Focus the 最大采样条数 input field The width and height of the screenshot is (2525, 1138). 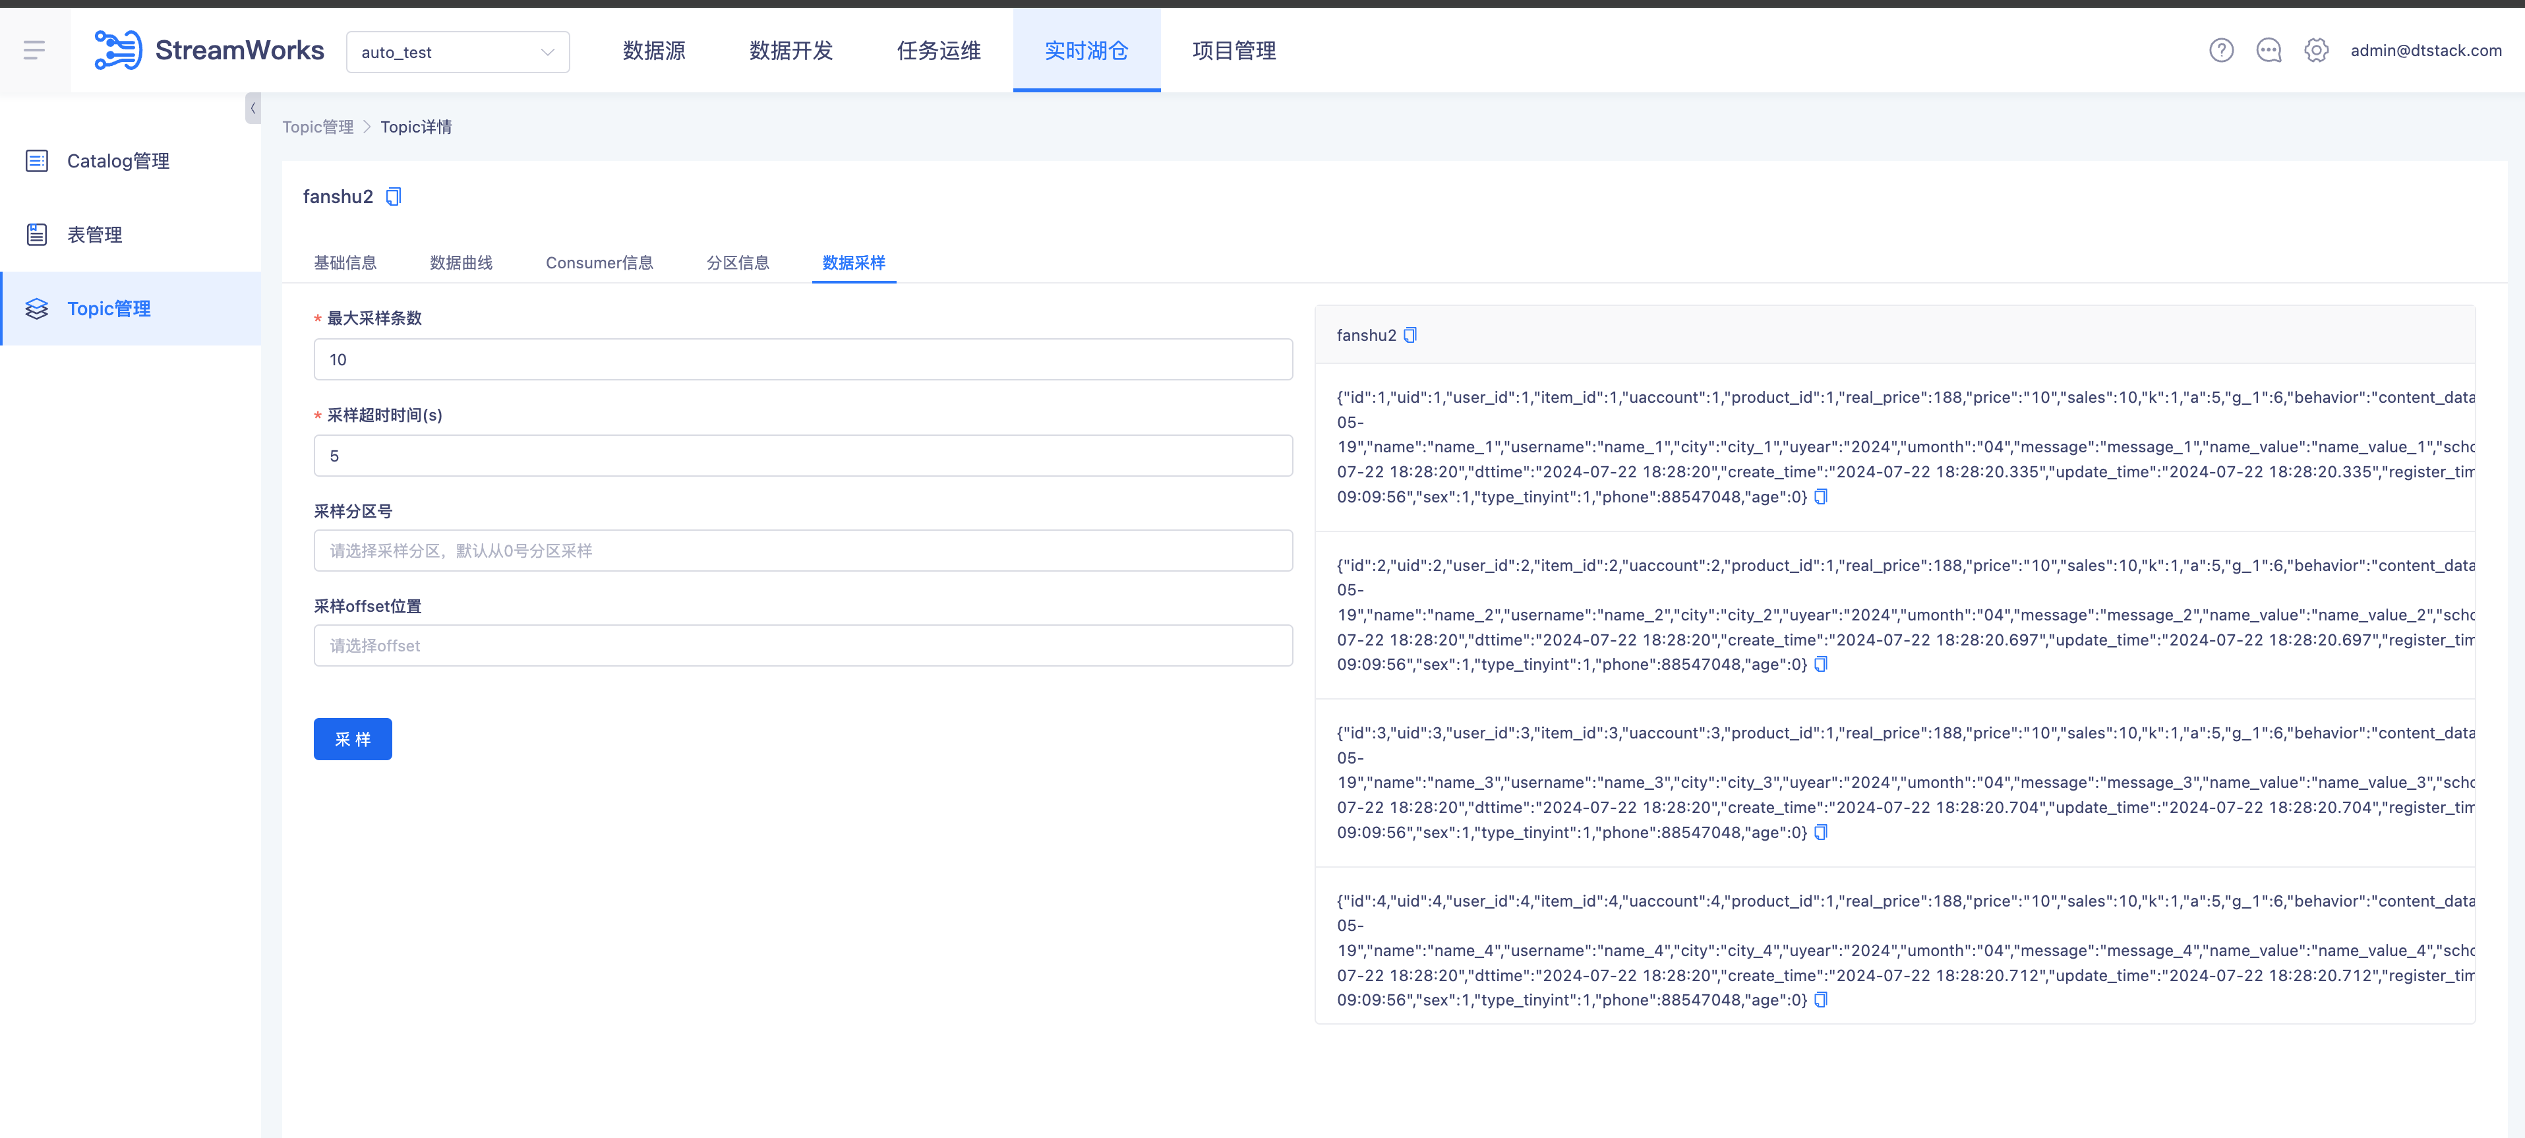click(x=803, y=360)
